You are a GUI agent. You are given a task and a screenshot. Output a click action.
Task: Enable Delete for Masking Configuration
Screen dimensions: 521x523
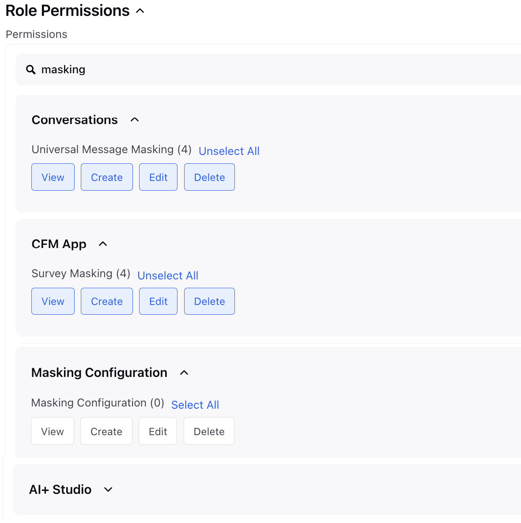209,431
